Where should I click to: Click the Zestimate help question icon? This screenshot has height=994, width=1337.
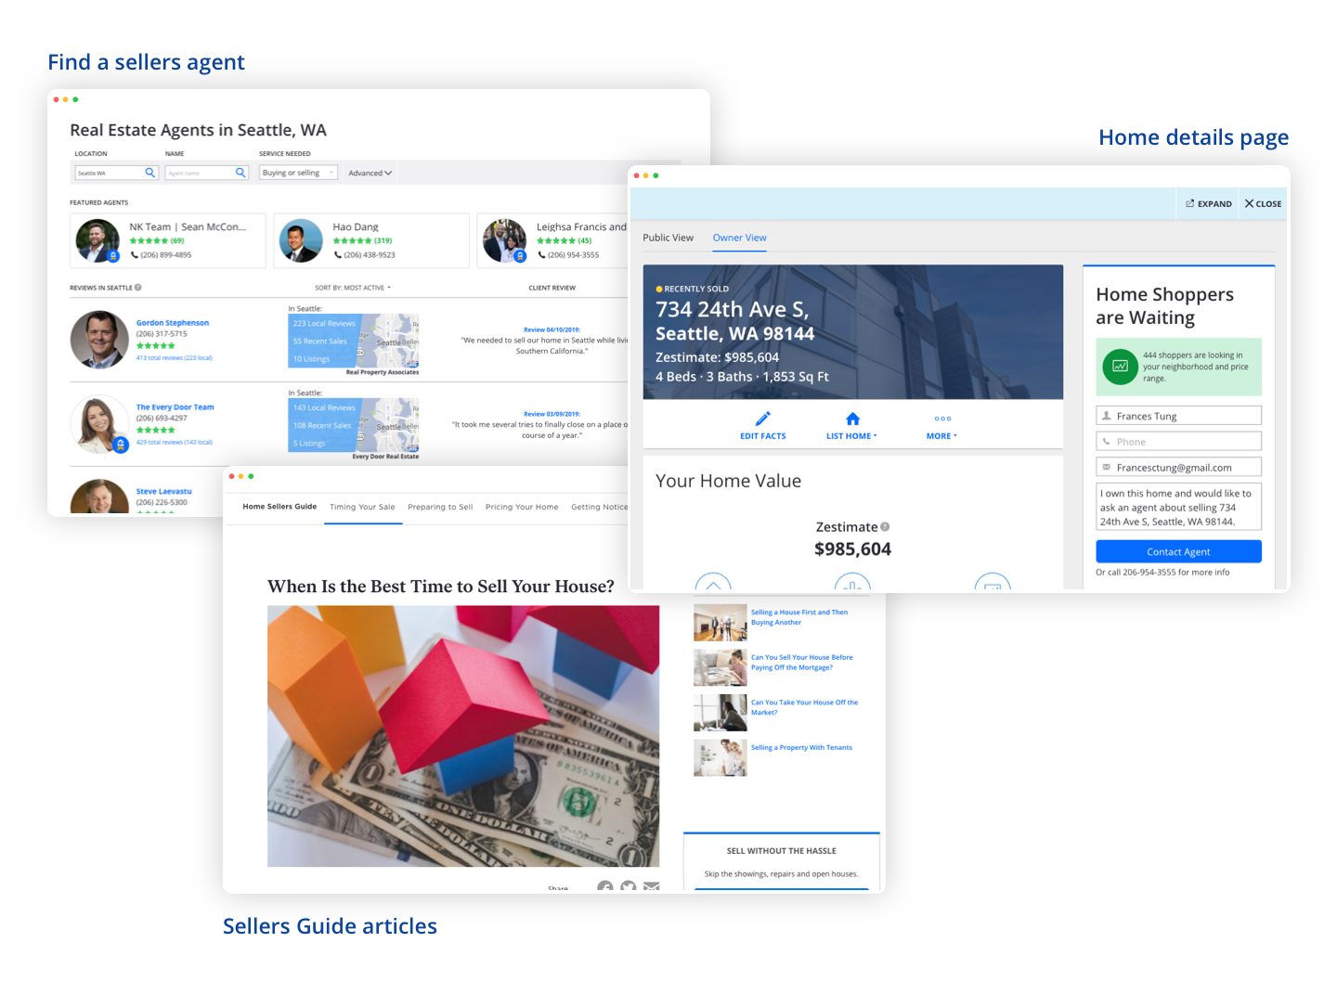[885, 527]
